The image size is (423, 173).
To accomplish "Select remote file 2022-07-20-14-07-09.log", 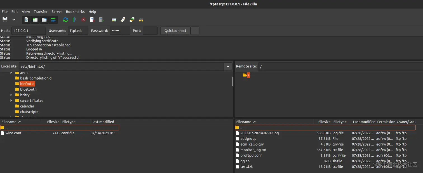I will pos(325,133).
